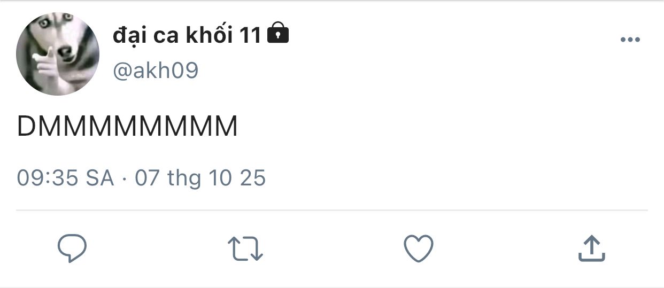
Task: Go to the @akh09 handle
Action: pos(156,71)
